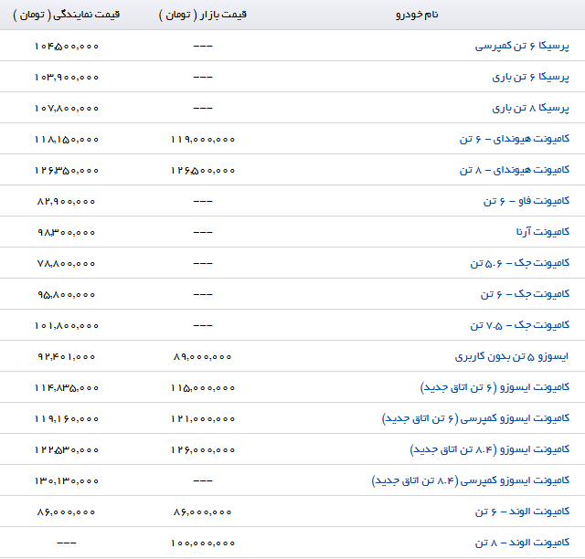Image resolution: width=585 pixels, height=559 pixels.
Task: Open کامیونت ایسوزو (۸.۴ تن اتاق جدید) link
Action: click(490, 449)
